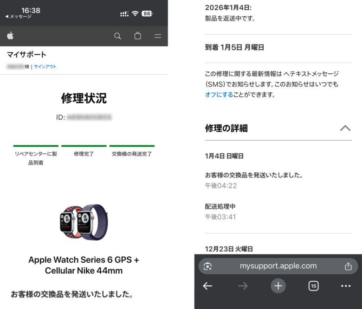Open a new tab with plus button
The height and width of the screenshot is (309, 362).
[278, 286]
